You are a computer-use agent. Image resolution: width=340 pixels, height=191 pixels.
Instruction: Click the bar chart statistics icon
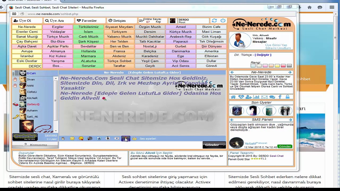pos(256,97)
